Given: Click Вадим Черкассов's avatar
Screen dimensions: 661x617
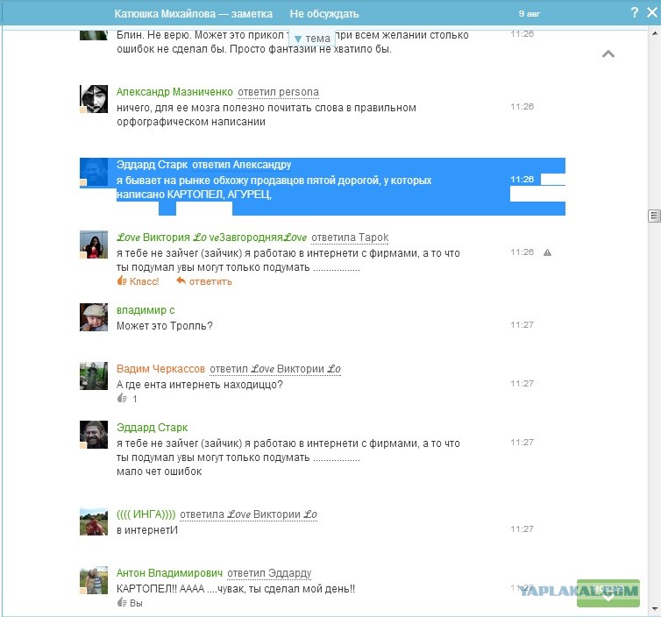Looking at the screenshot, I should tap(94, 376).
